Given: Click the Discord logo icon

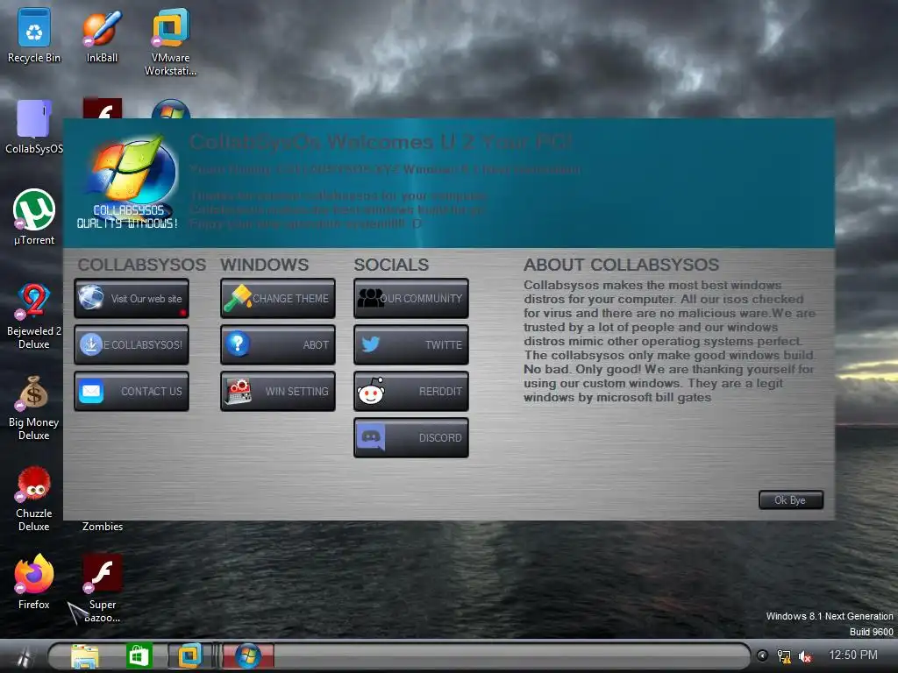Looking at the screenshot, I should 371,437.
